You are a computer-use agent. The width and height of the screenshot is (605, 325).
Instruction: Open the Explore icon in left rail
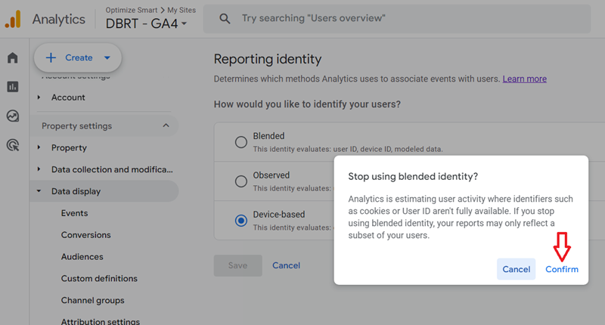[x=12, y=116]
